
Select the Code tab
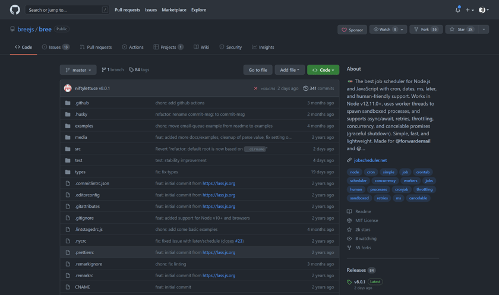(24, 47)
